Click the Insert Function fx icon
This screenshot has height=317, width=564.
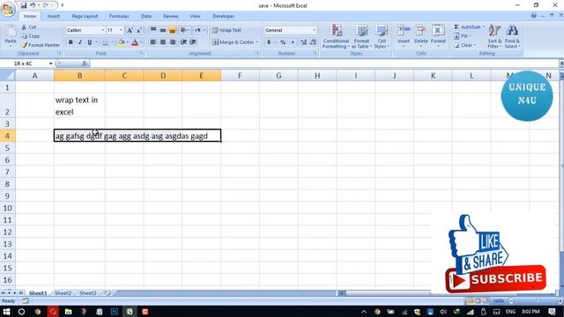tap(85, 63)
